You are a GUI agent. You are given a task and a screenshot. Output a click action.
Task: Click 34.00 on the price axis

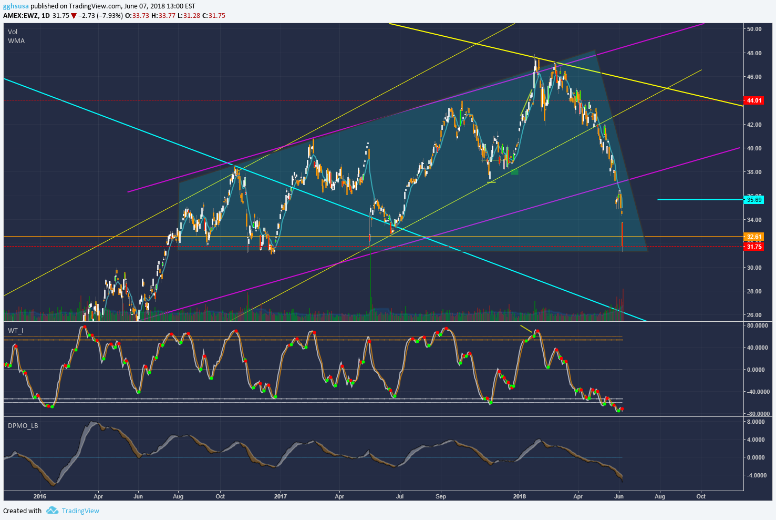(754, 220)
